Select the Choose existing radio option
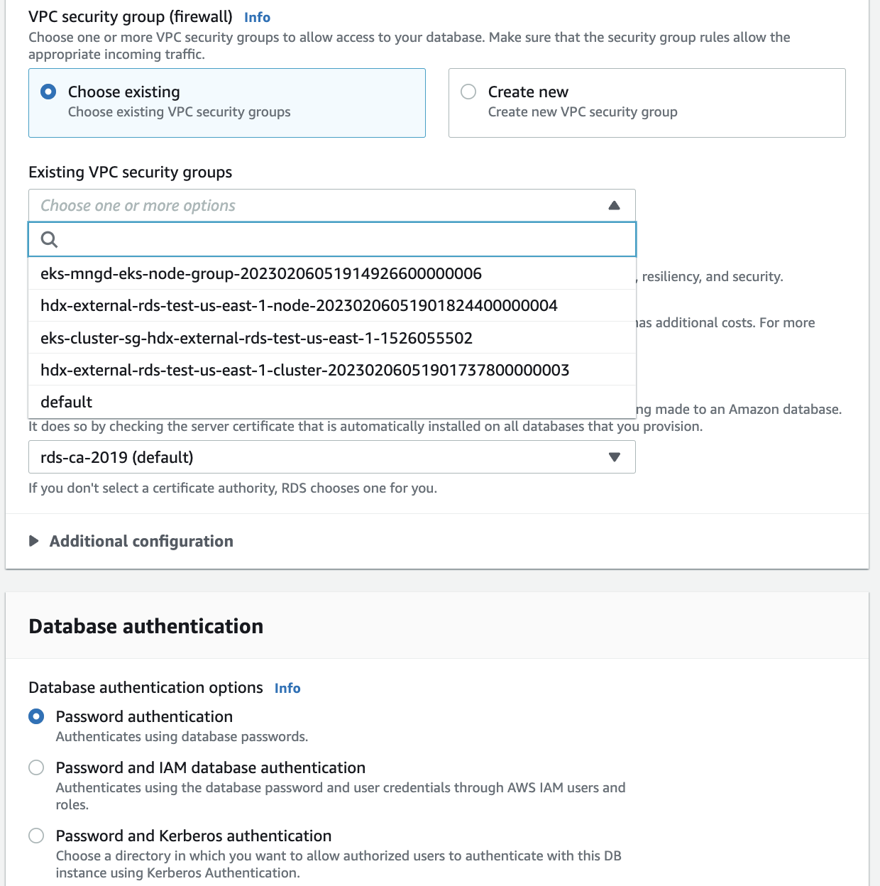Screen dimensions: 880x886 coord(48,92)
